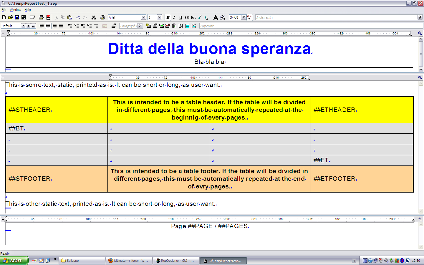Click the binoculars Find icon

pyautogui.click(x=94, y=17)
